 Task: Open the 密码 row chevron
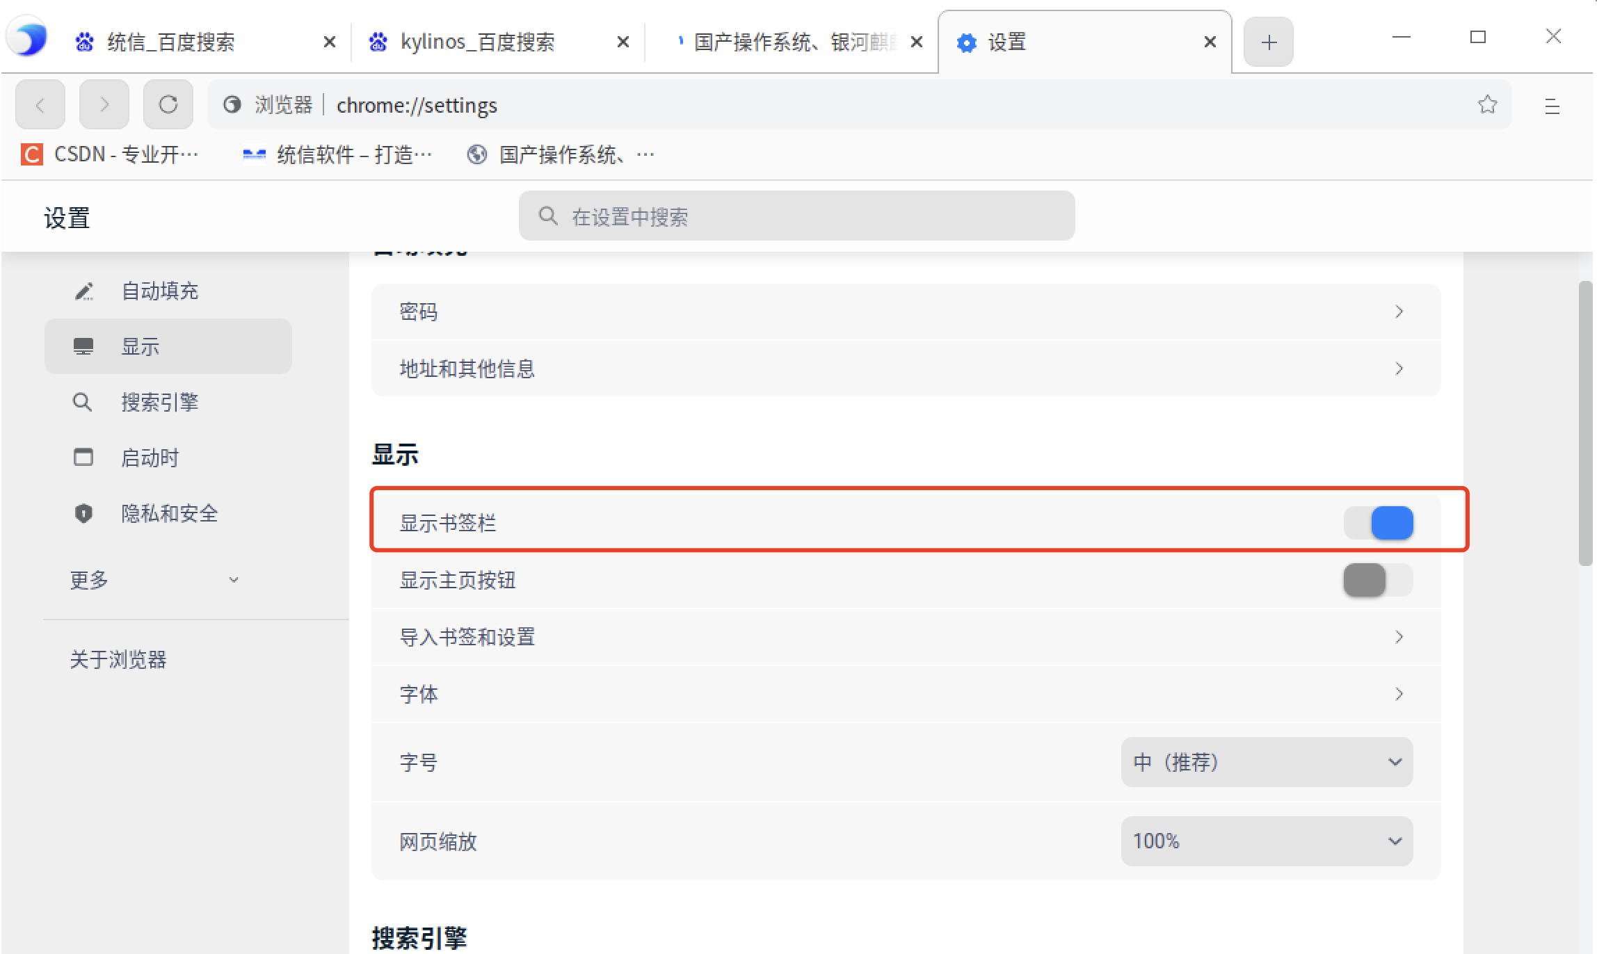(1399, 312)
